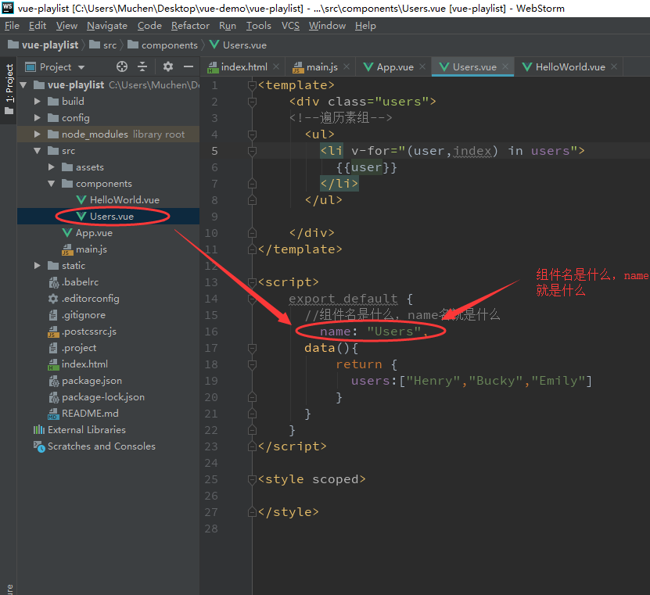Viewport: 650px width, 595px height.
Task: Hide the Project panel with minus icon
Action: point(189,66)
